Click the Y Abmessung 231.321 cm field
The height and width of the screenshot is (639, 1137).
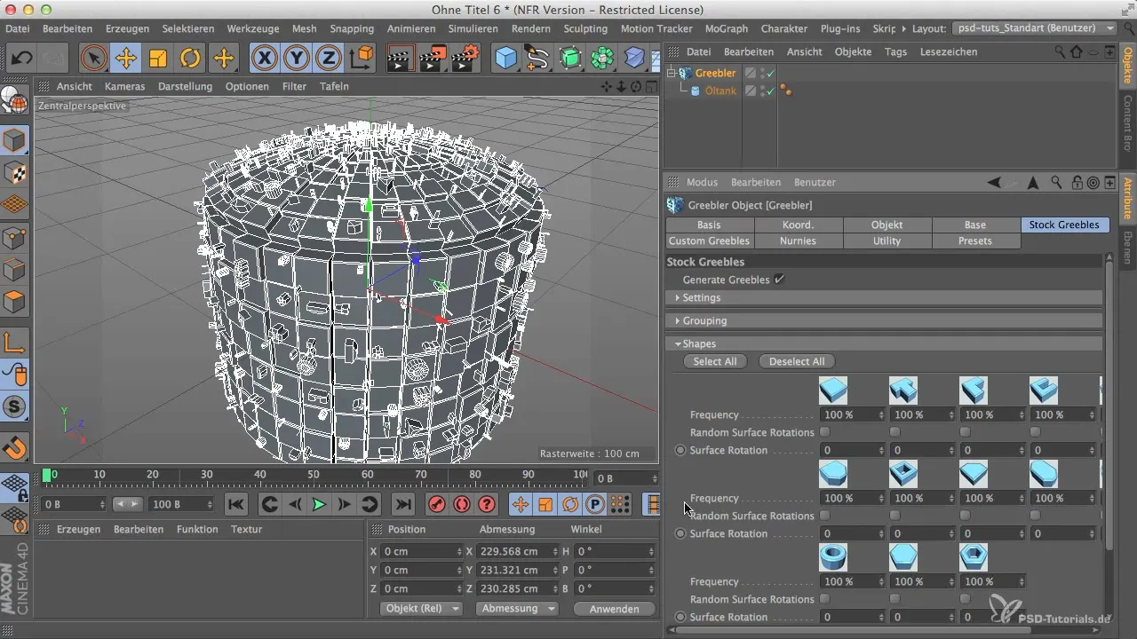pos(517,569)
